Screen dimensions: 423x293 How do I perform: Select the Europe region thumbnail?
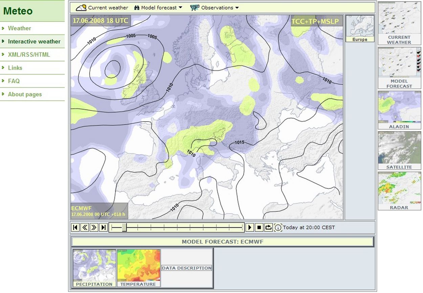[x=360, y=28]
